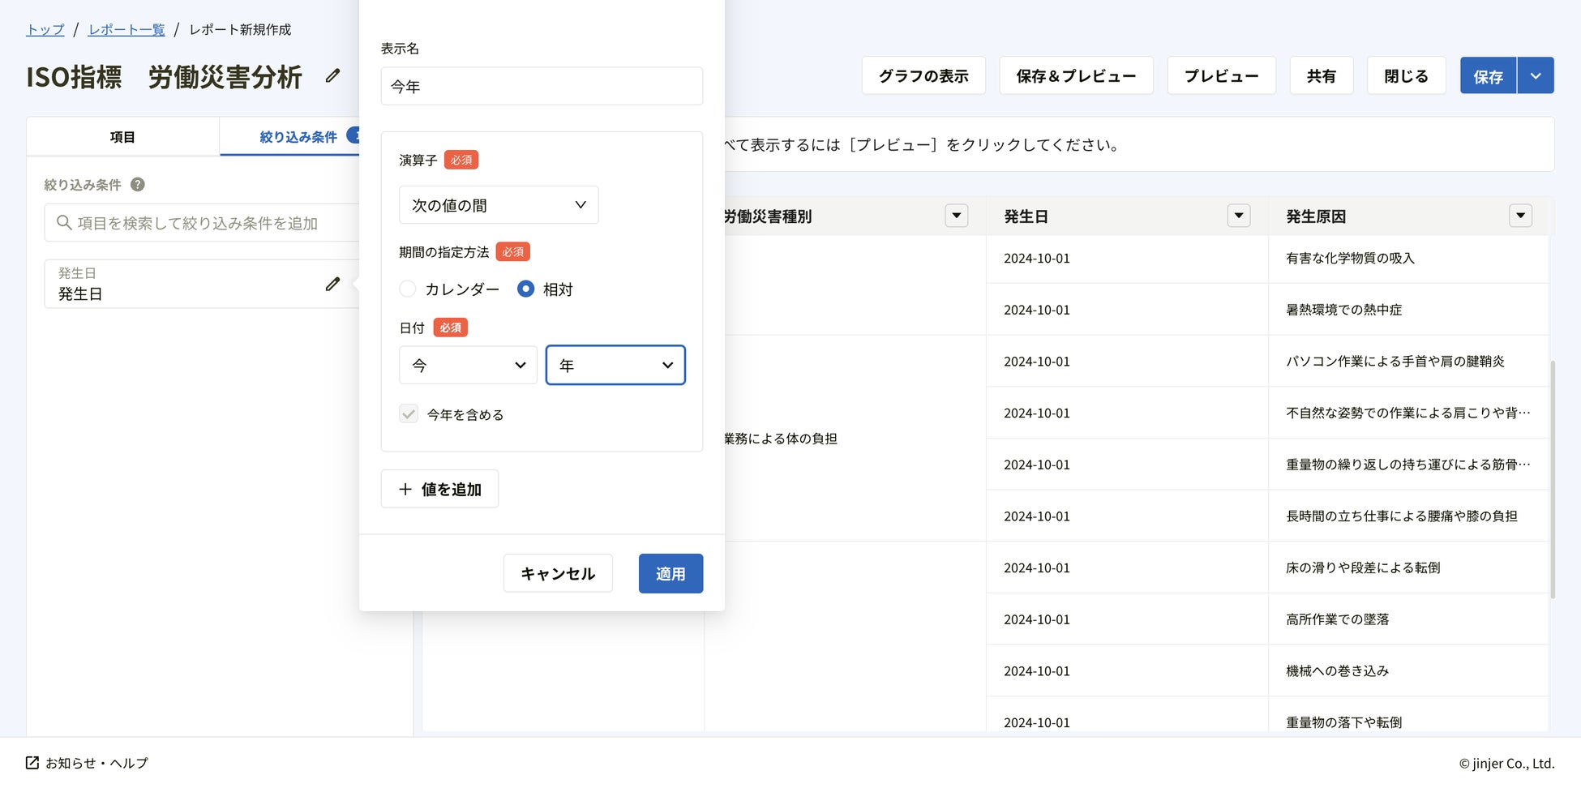The height and width of the screenshot is (788, 1581).
Task: Open the 発生日 column filter arrow
Action: coord(1238,216)
